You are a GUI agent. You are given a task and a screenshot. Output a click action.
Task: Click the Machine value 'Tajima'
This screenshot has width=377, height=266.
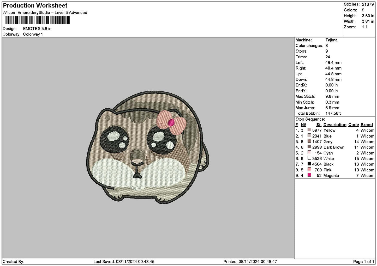tap(331, 40)
